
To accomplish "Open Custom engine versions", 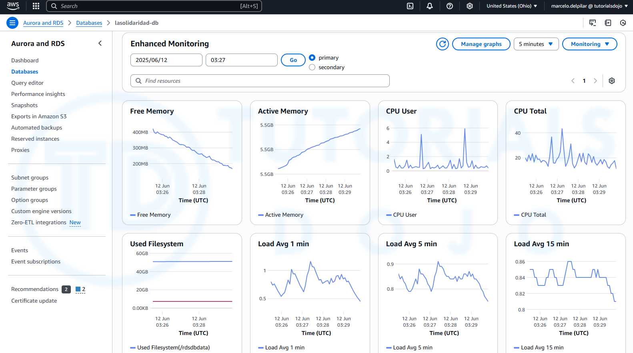I will pos(41,211).
